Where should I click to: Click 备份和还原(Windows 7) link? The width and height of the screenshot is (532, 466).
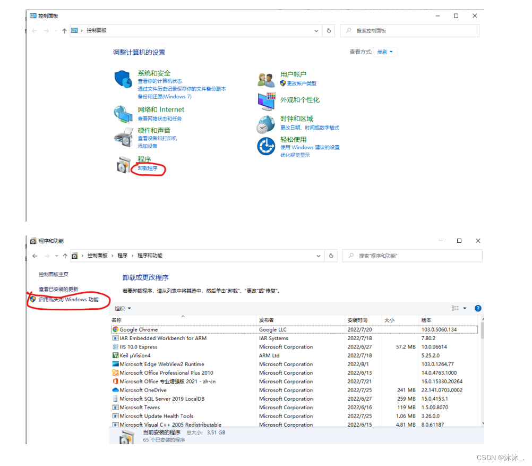pos(165,97)
